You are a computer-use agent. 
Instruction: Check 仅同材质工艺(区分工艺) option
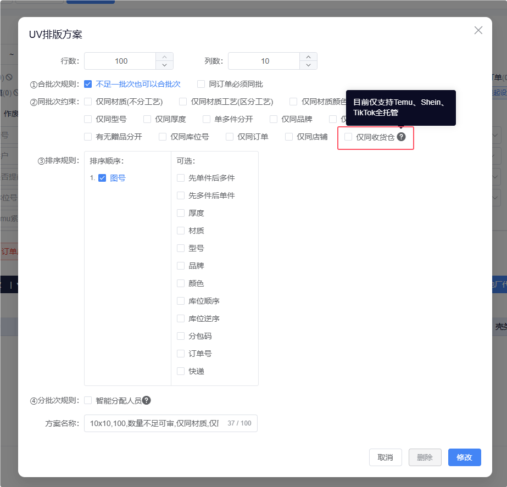coord(183,102)
